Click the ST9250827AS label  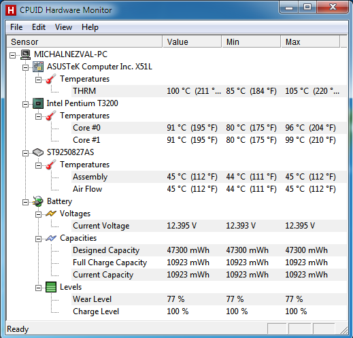pos(70,152)
